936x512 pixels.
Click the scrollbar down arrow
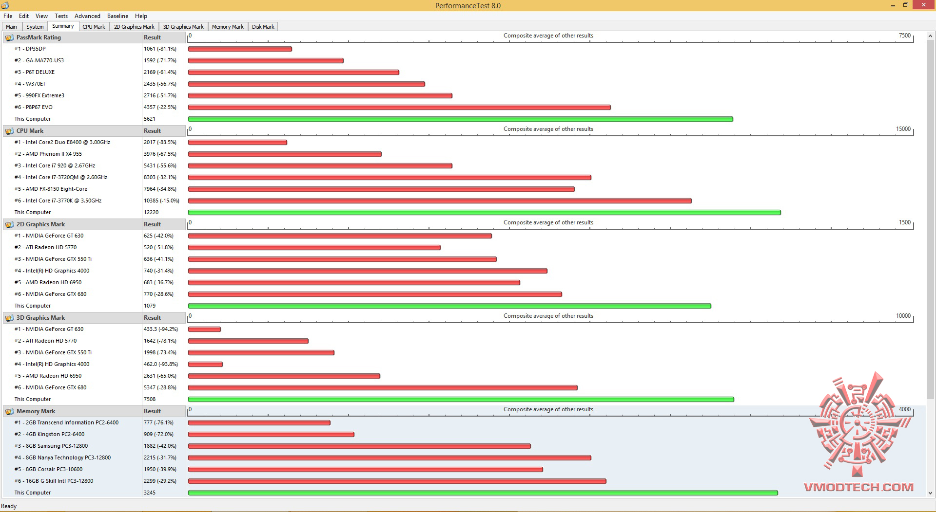click(930, 493)
